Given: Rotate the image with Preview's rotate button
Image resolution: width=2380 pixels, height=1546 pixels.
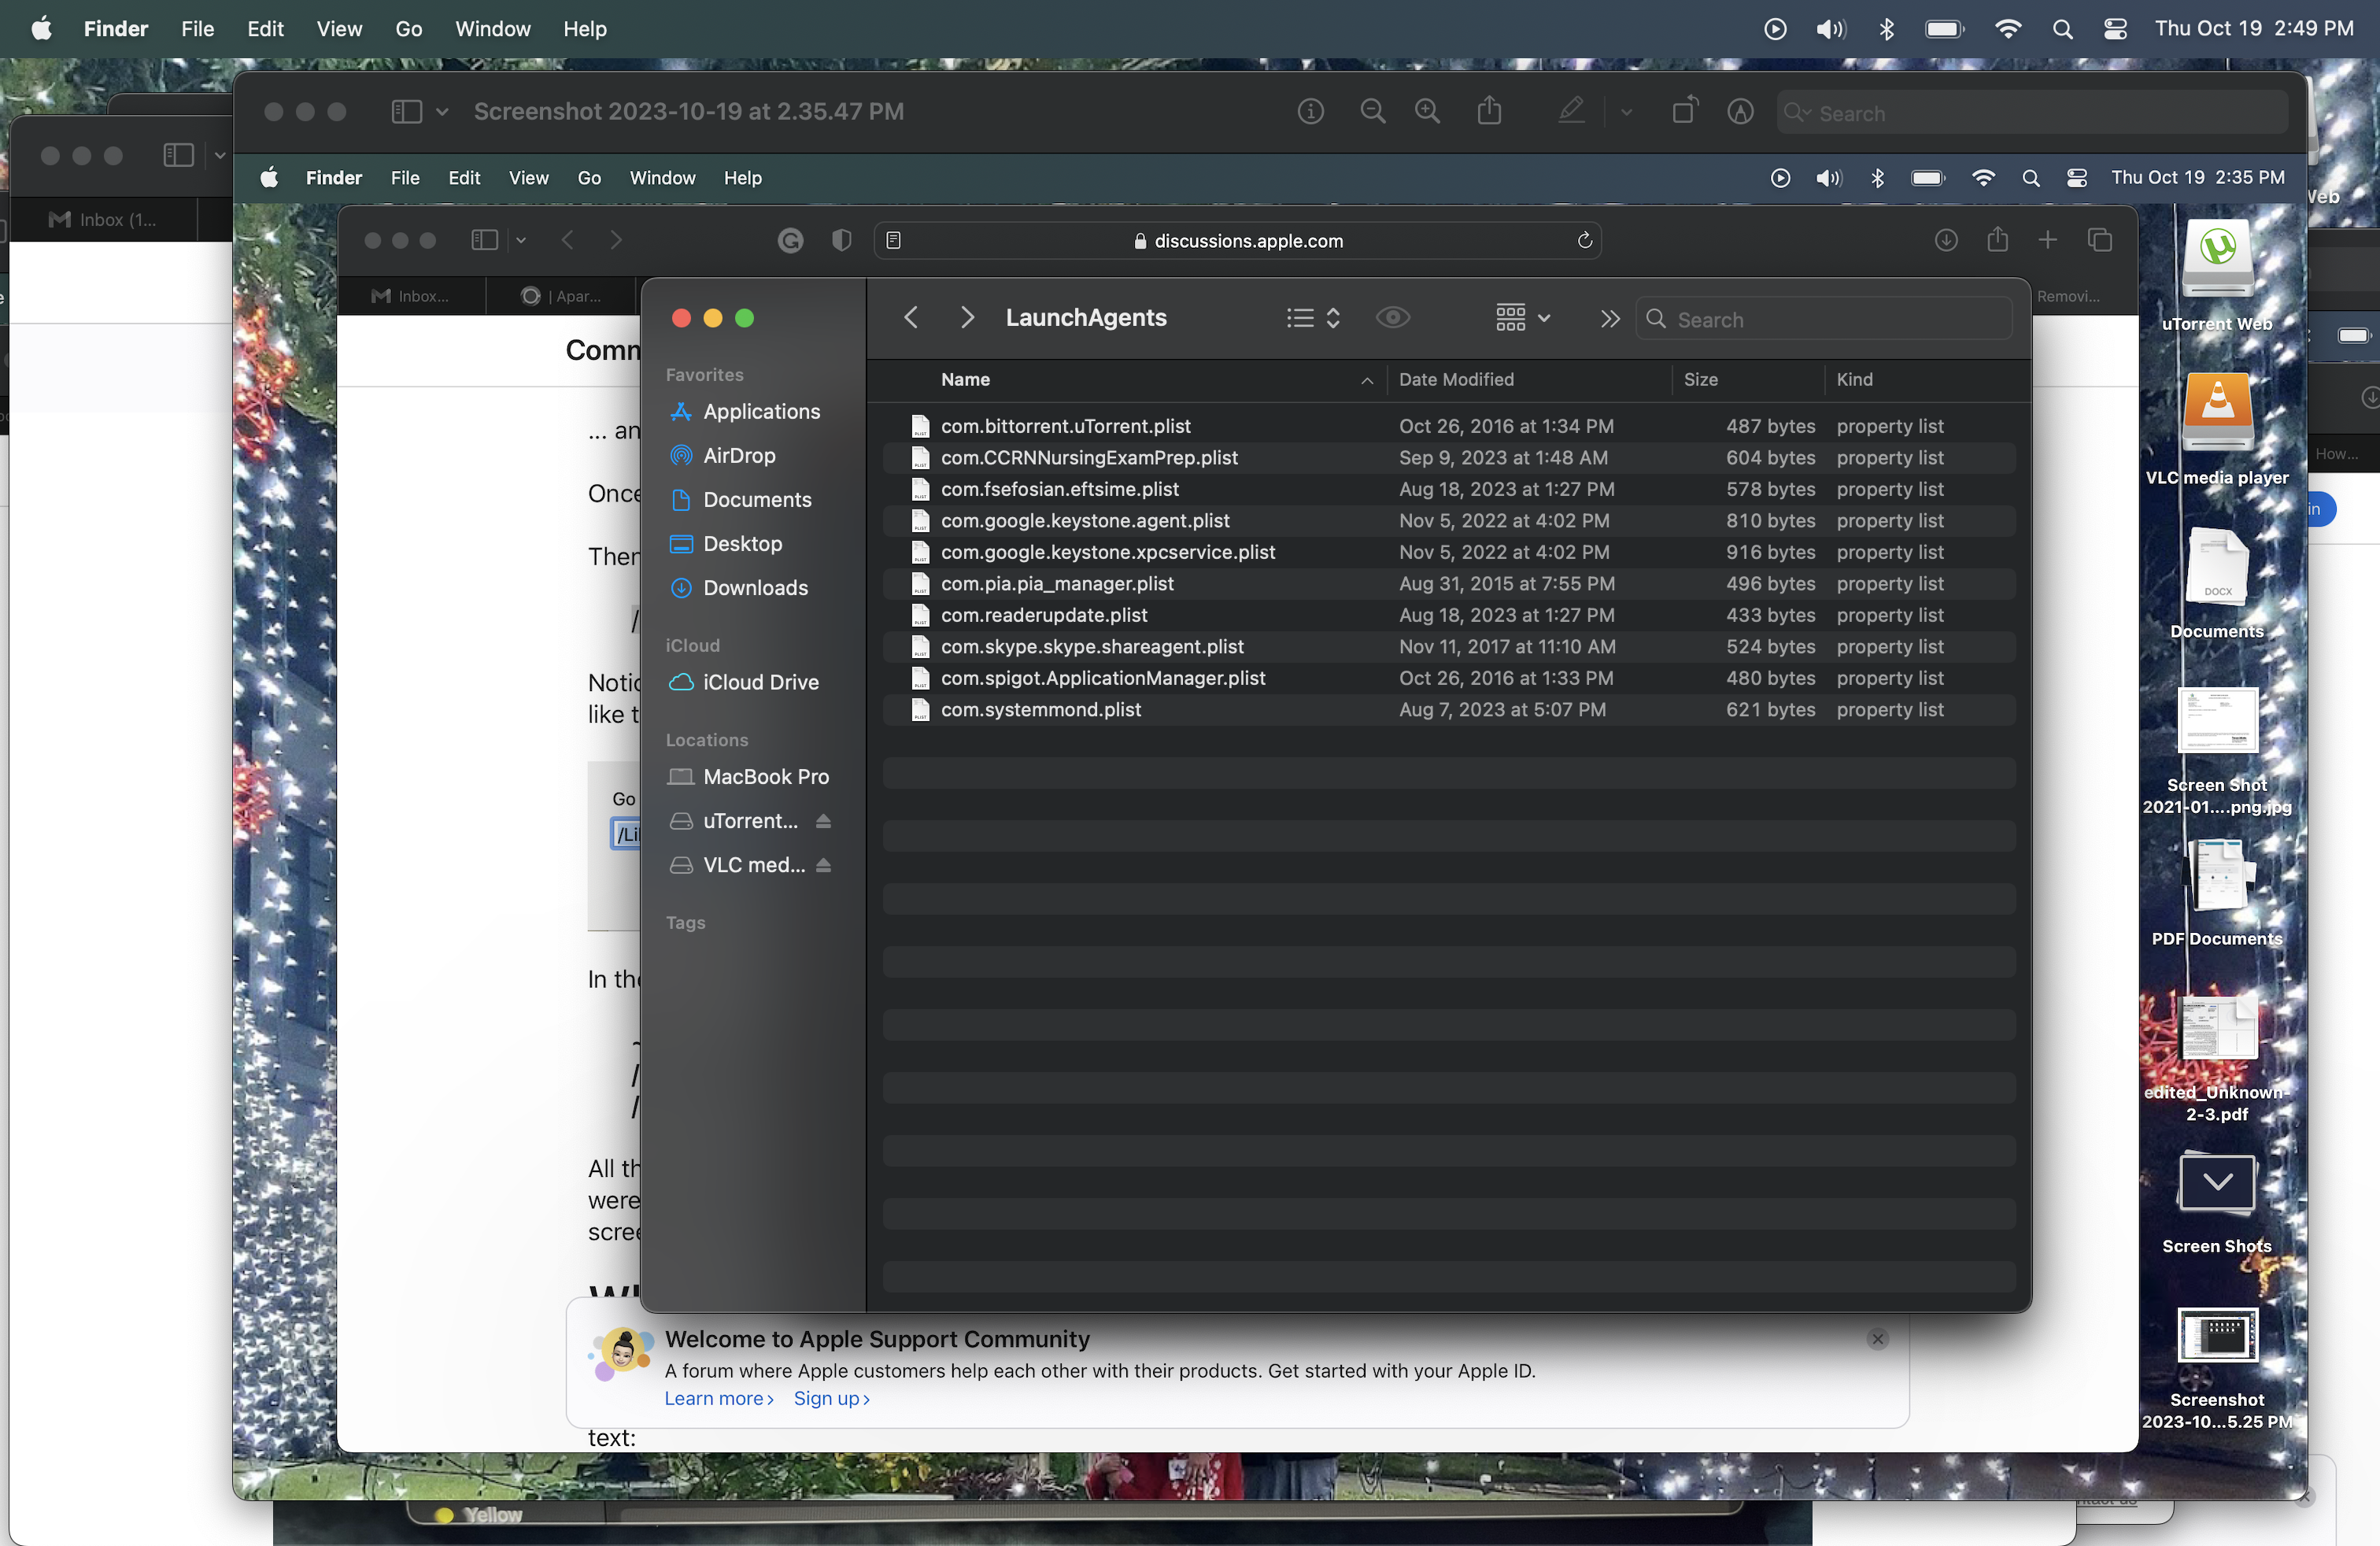Looking at the screenshot, I should (x=1685, y=111).
